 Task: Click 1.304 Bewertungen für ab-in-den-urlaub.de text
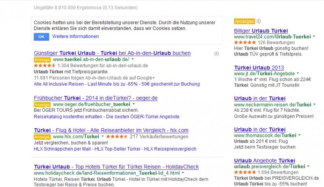103,66
